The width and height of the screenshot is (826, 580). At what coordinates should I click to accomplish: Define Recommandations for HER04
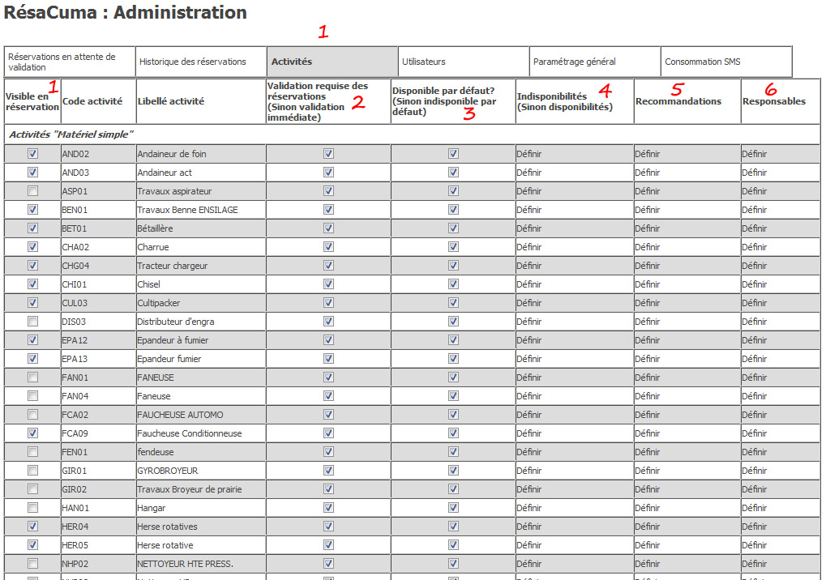[648, 527]
